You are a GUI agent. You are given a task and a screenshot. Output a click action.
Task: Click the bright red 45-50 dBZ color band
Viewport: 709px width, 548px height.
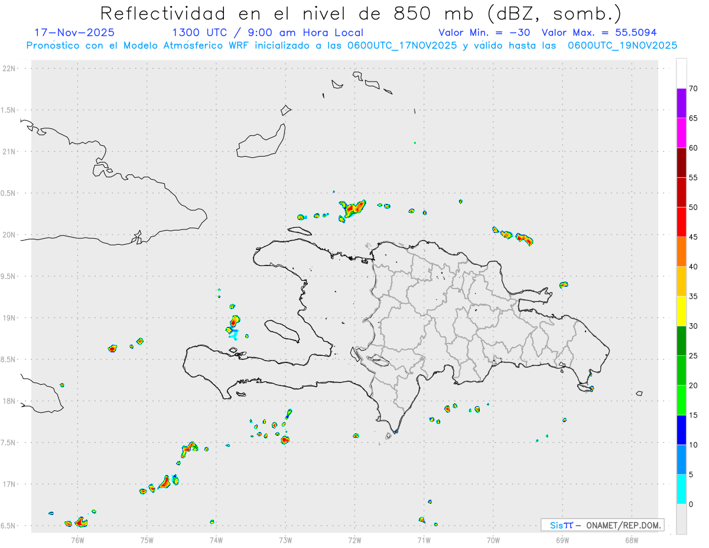point(681,222)
